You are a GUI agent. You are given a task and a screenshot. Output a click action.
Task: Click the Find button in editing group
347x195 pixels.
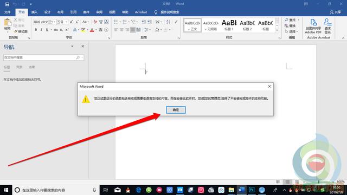tap(291, 20)
